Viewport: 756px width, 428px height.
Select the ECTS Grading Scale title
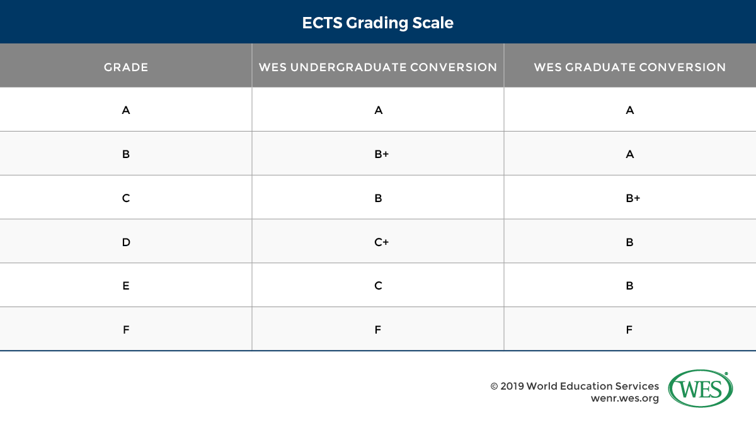[378, 23]
